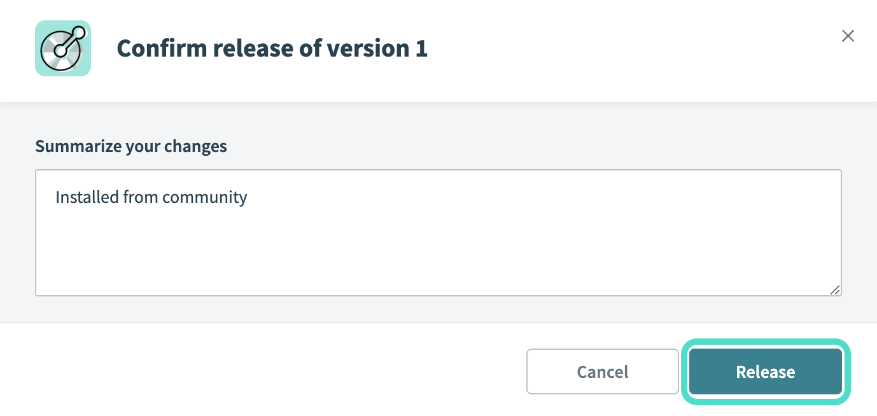Click the resize handle of the textarea
877x416 pixels.
836,291
